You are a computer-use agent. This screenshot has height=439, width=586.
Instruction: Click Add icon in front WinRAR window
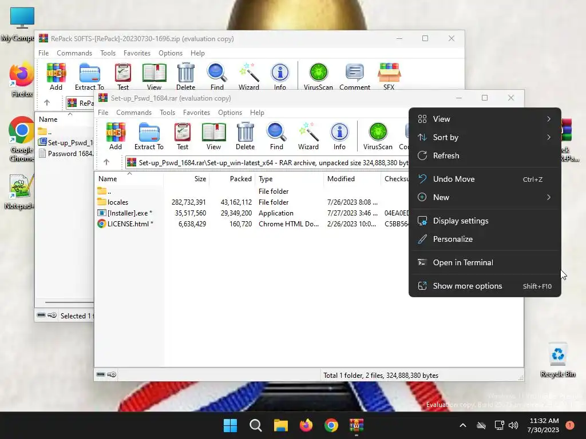116,136
